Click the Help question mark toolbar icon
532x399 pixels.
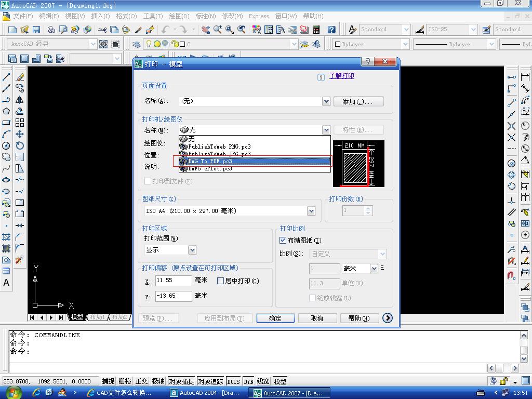click(331, 30)
